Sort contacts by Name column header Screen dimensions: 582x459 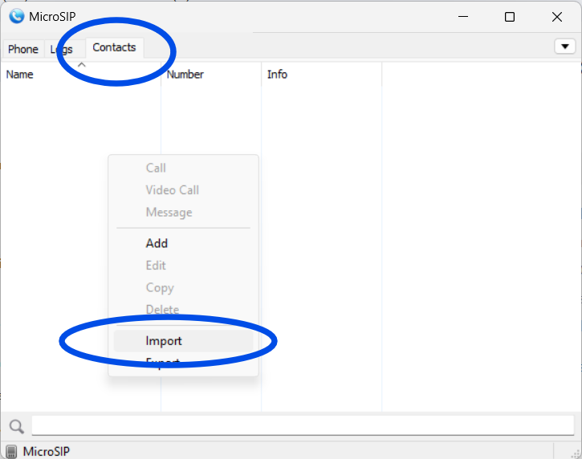80,74
